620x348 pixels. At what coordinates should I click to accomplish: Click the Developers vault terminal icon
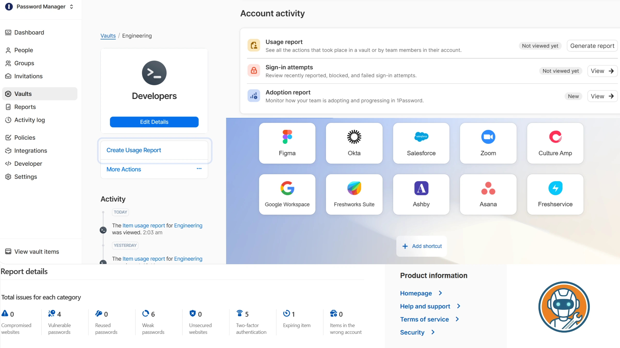pos(154,73)
